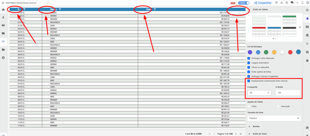Uncheck Distinguir Linha Alternada checkbox
Screen dimensions: 310x136
249,58
